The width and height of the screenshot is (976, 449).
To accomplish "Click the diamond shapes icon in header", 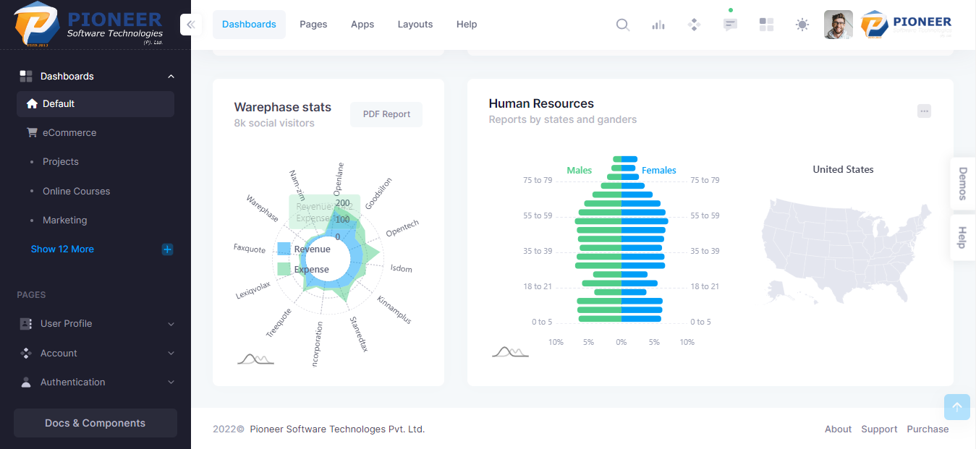I will click(694, 25).
